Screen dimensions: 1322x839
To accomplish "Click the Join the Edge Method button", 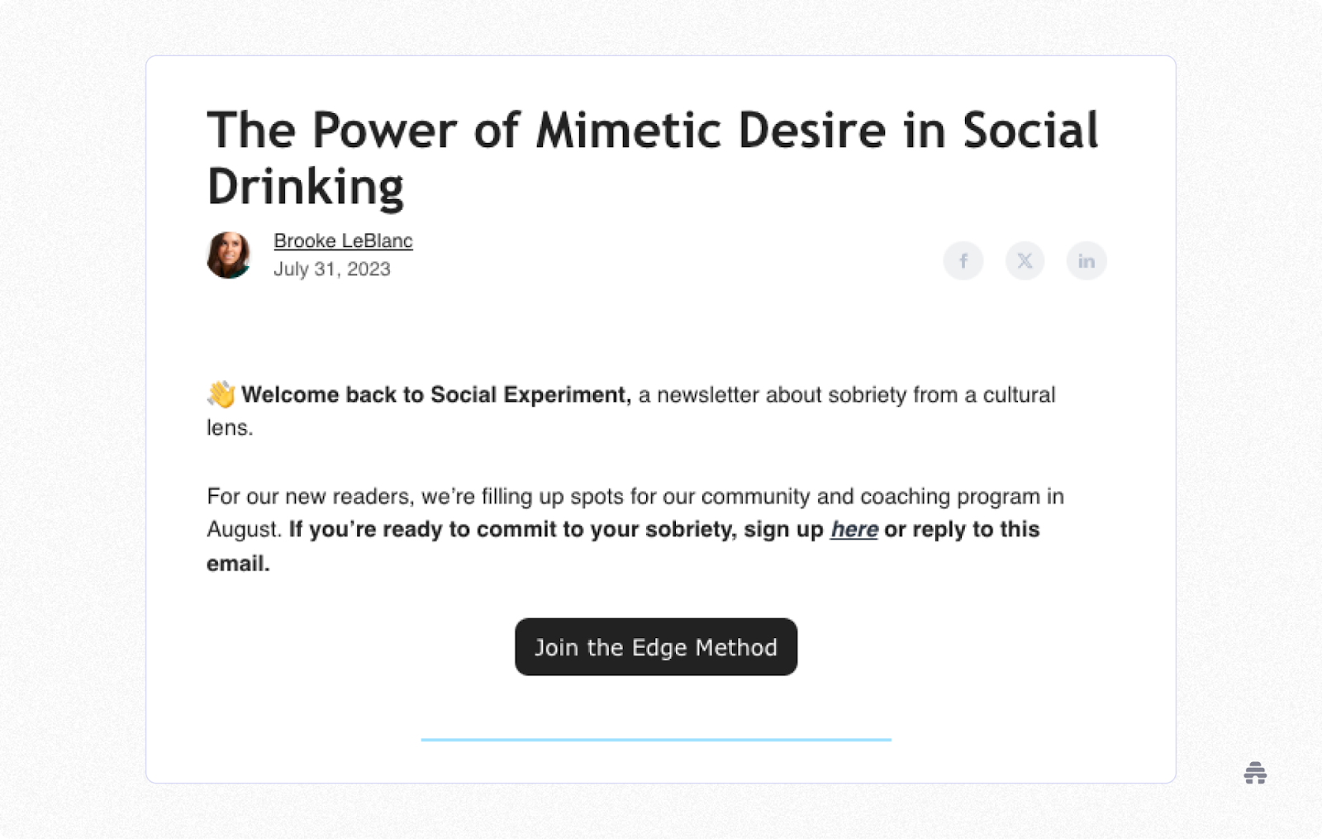I will (656, 647).
